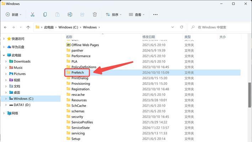252x142 pixels.
Task: Click the vertical scrollbar thumb
Action: [250, 95]
